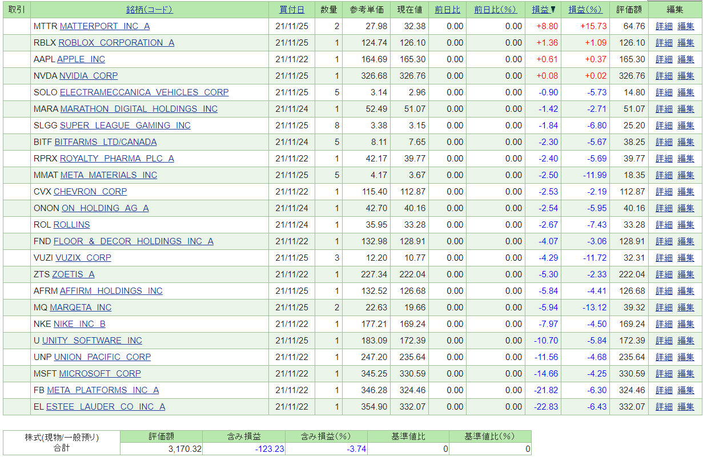
Task: Sort by 損益(%) column header
Action: click(x=585, y=10)
